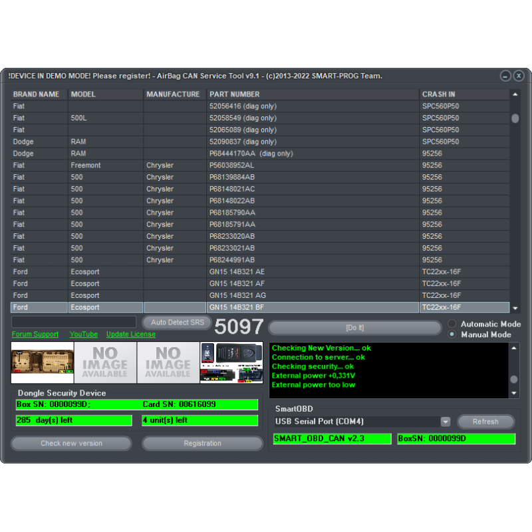Close the AirBag CAN Service Tool window
The height and width of the screenshot is (532, 532).
pyautogui.click(x=519, y=76)
